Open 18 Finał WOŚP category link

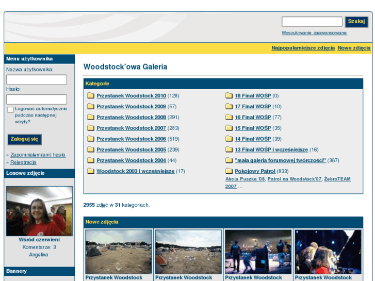click(x=253, y=96)
